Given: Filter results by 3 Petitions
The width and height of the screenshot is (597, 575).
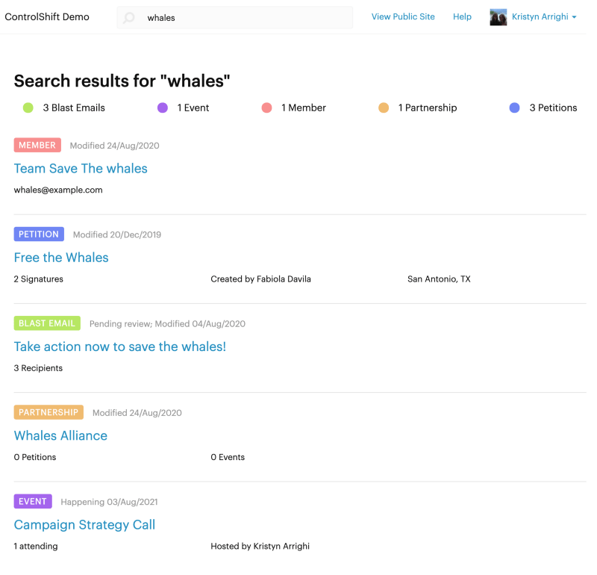Looking at the screenshot, I should tap(553, 108).
